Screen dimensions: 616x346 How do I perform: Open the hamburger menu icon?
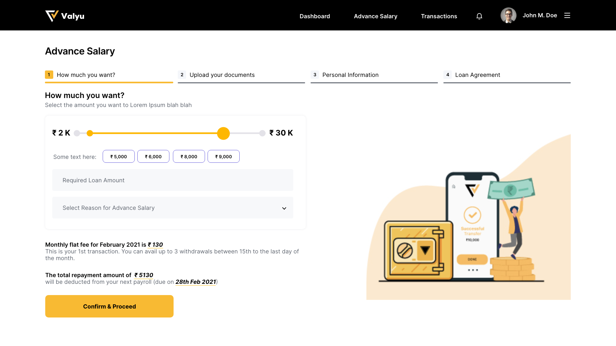[x=567, y=15]
